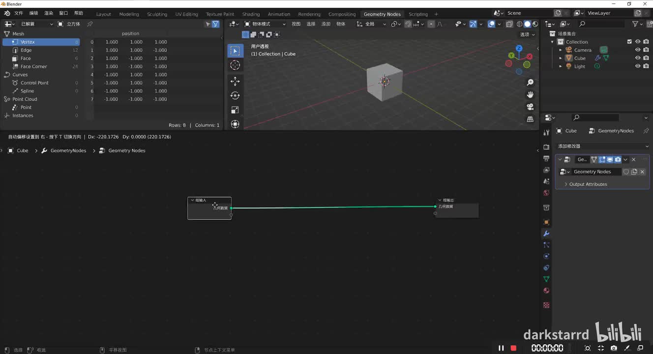Select Edge domain in spreadsheet list
Image resolution: width=653 pixels, height=354 pixels.
(x=26, y=50)
